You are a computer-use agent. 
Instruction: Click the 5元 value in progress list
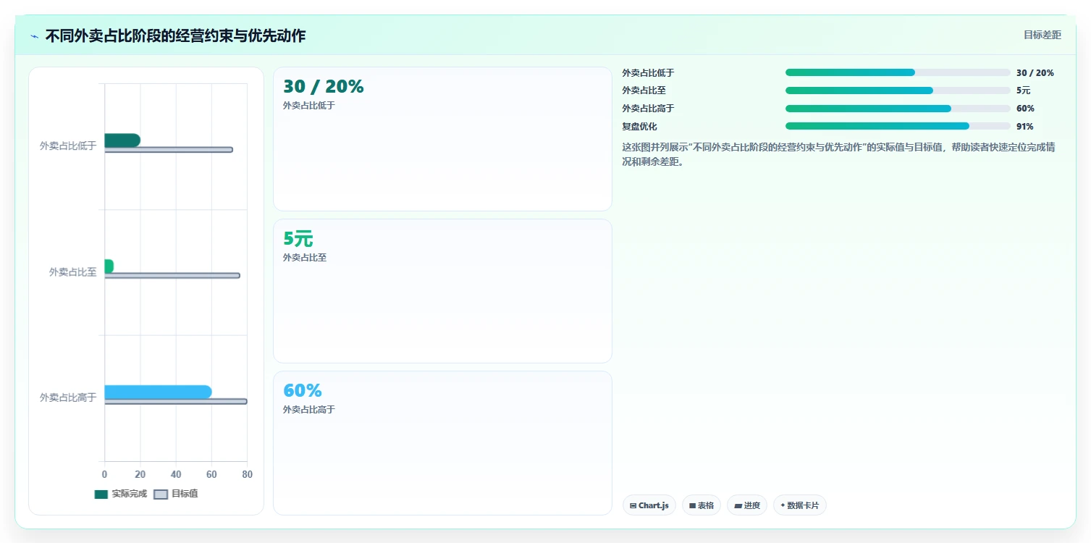pyautogui.click(x=1023, y=90)
